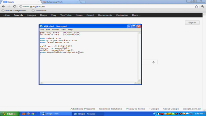Open Calendar in Google bar
This screenshot has height=116, width=206.
[122, 15]
